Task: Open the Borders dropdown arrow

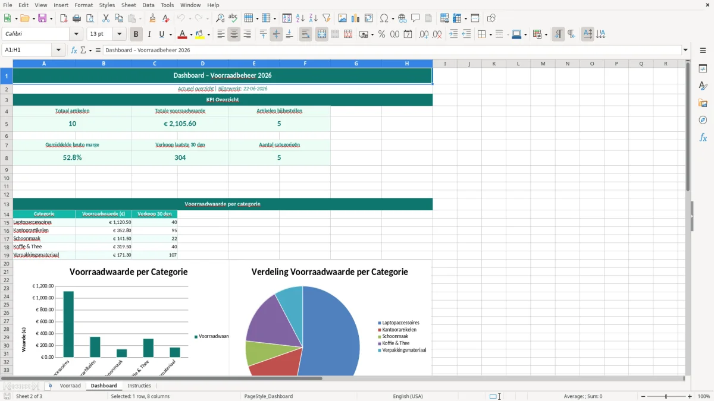Action: pyautogui.click(x=490, y=34)
